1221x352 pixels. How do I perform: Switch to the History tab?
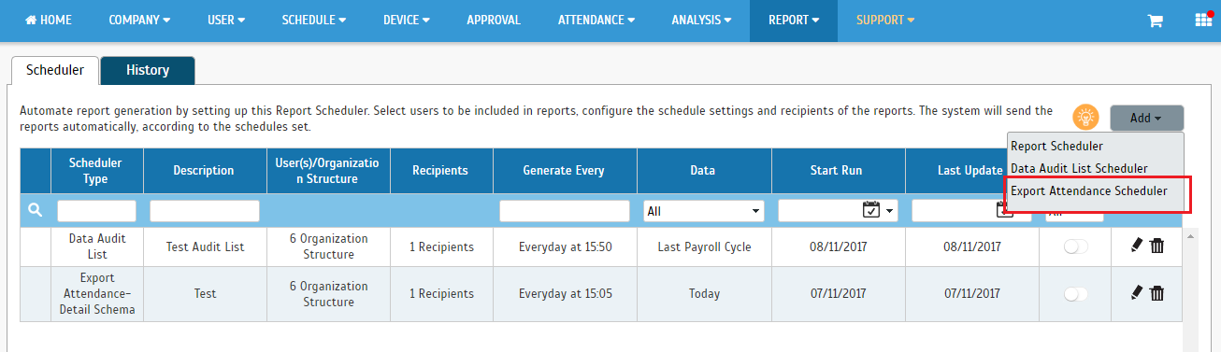148,70
